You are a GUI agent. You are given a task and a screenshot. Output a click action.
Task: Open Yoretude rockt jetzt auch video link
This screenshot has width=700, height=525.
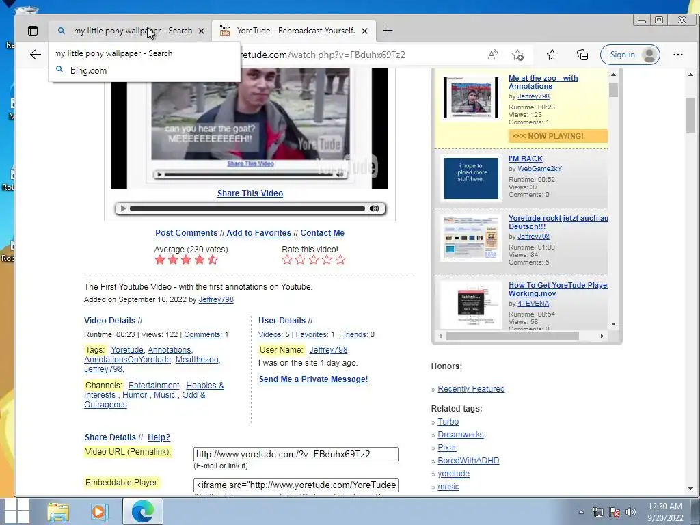coord(558,222)
